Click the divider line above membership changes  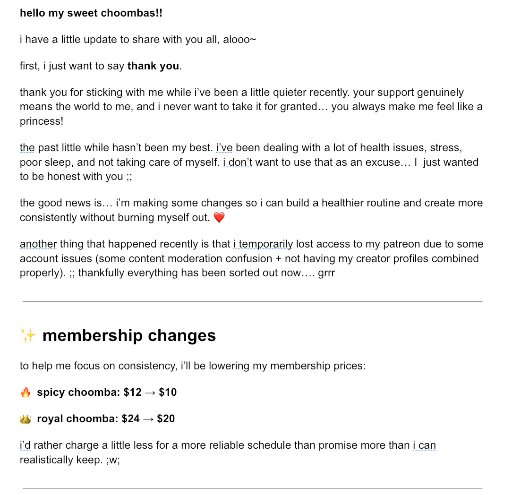point(252,302)
